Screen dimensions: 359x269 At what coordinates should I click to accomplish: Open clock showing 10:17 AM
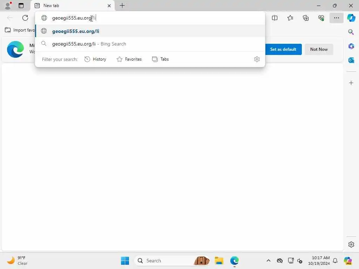point(319,261)
